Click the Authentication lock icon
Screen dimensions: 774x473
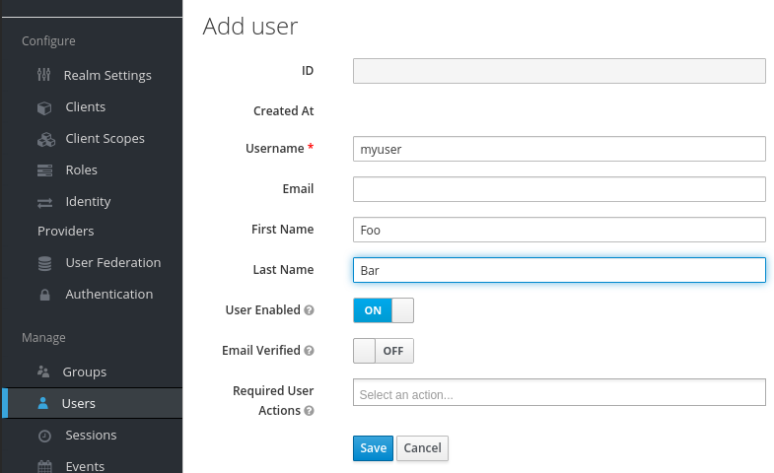click(x=44, y=295)
